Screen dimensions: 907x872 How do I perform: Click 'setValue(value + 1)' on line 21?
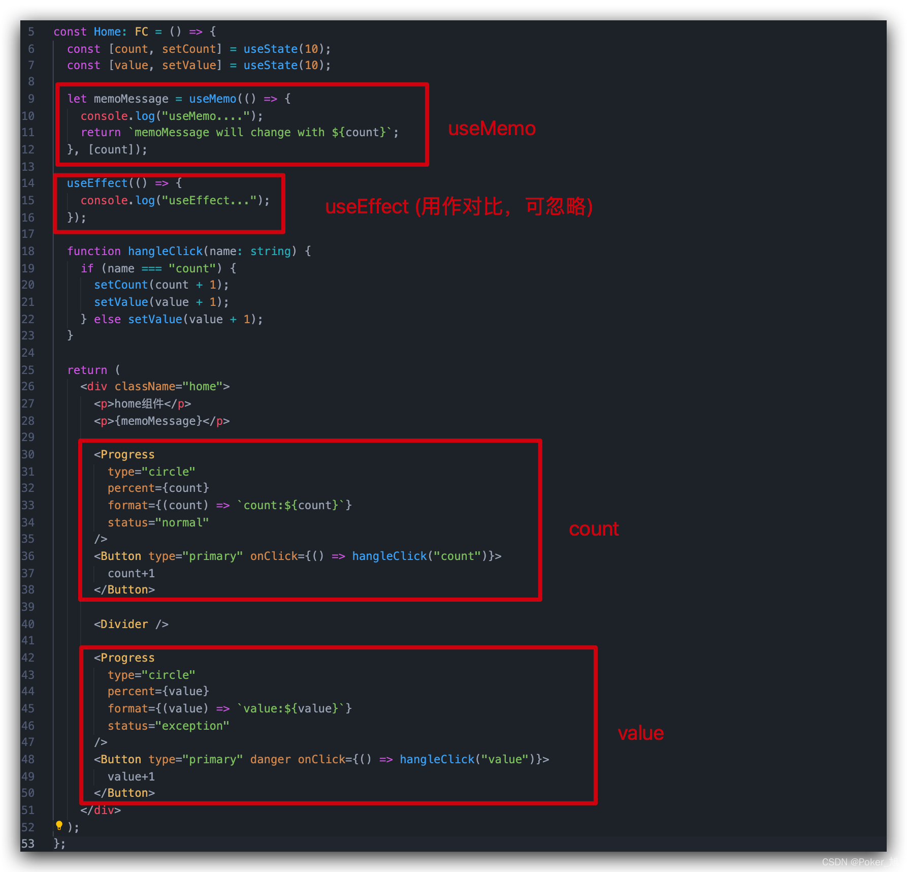[161, 302]
